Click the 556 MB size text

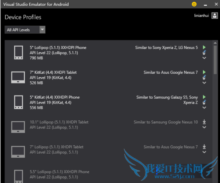pos(36,108)
